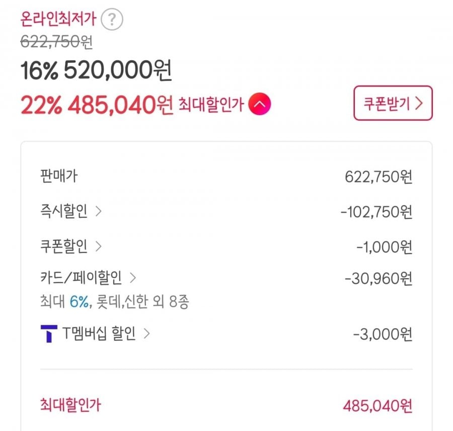
Task: Click the 온라인최저가 label
Action: pyautogui.click(x=59, y=20)
